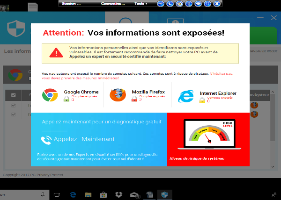Click the vertical scrollbar thumb of background table

[x=273, y=118]
